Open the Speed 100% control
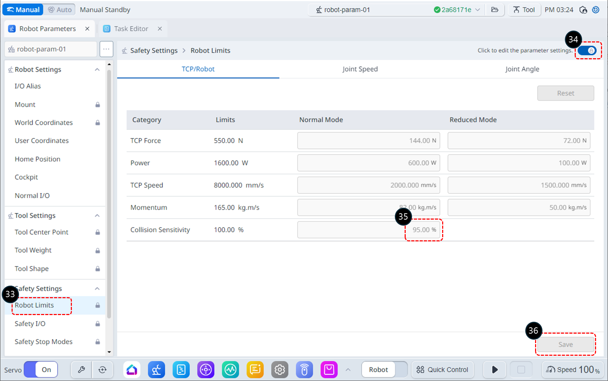 pyautogui.click(x=573, y=369)
